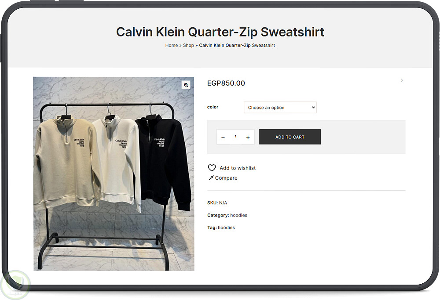Go to next product chevron arrow

pyautogui.click(x=402, y=80)
